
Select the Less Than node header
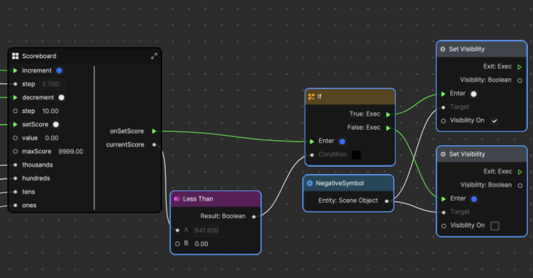pyautogui.click(x=215, y=199)
